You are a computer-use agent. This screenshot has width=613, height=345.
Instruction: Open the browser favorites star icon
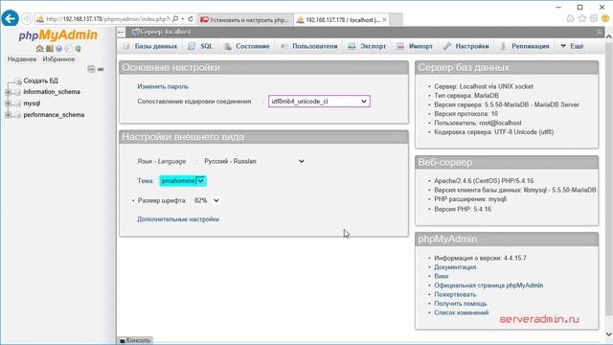point(582,18)
